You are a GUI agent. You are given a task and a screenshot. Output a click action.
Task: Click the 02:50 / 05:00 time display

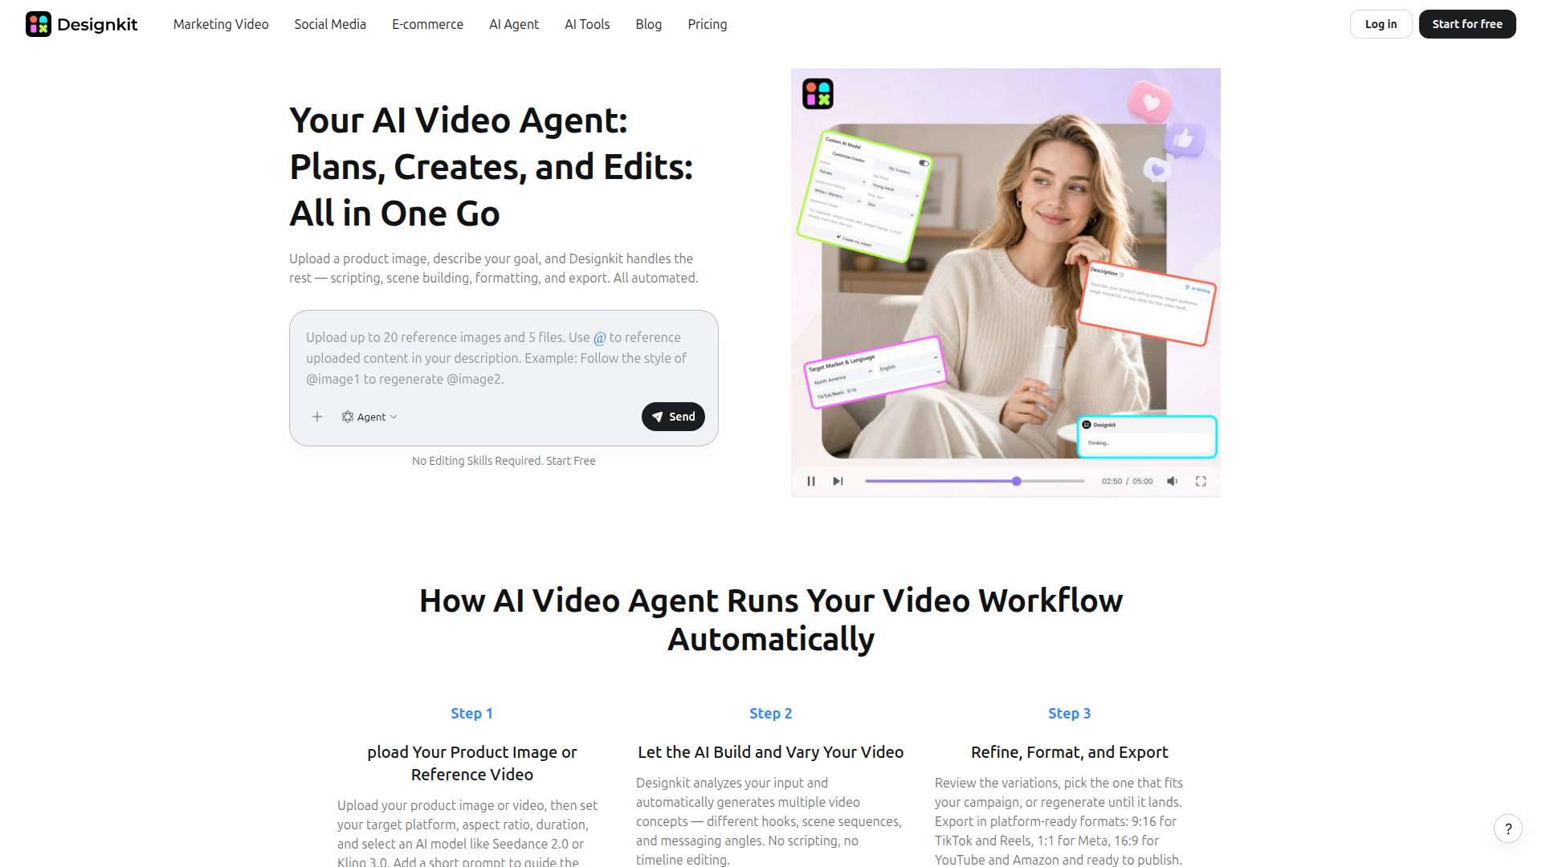point(1127,481)
